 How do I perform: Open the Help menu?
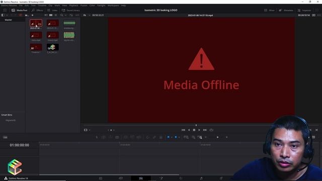123,6
